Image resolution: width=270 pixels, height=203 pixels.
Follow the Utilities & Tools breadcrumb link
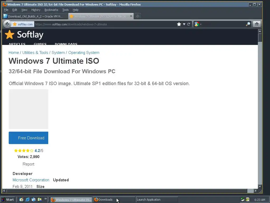tap(35, 53)
